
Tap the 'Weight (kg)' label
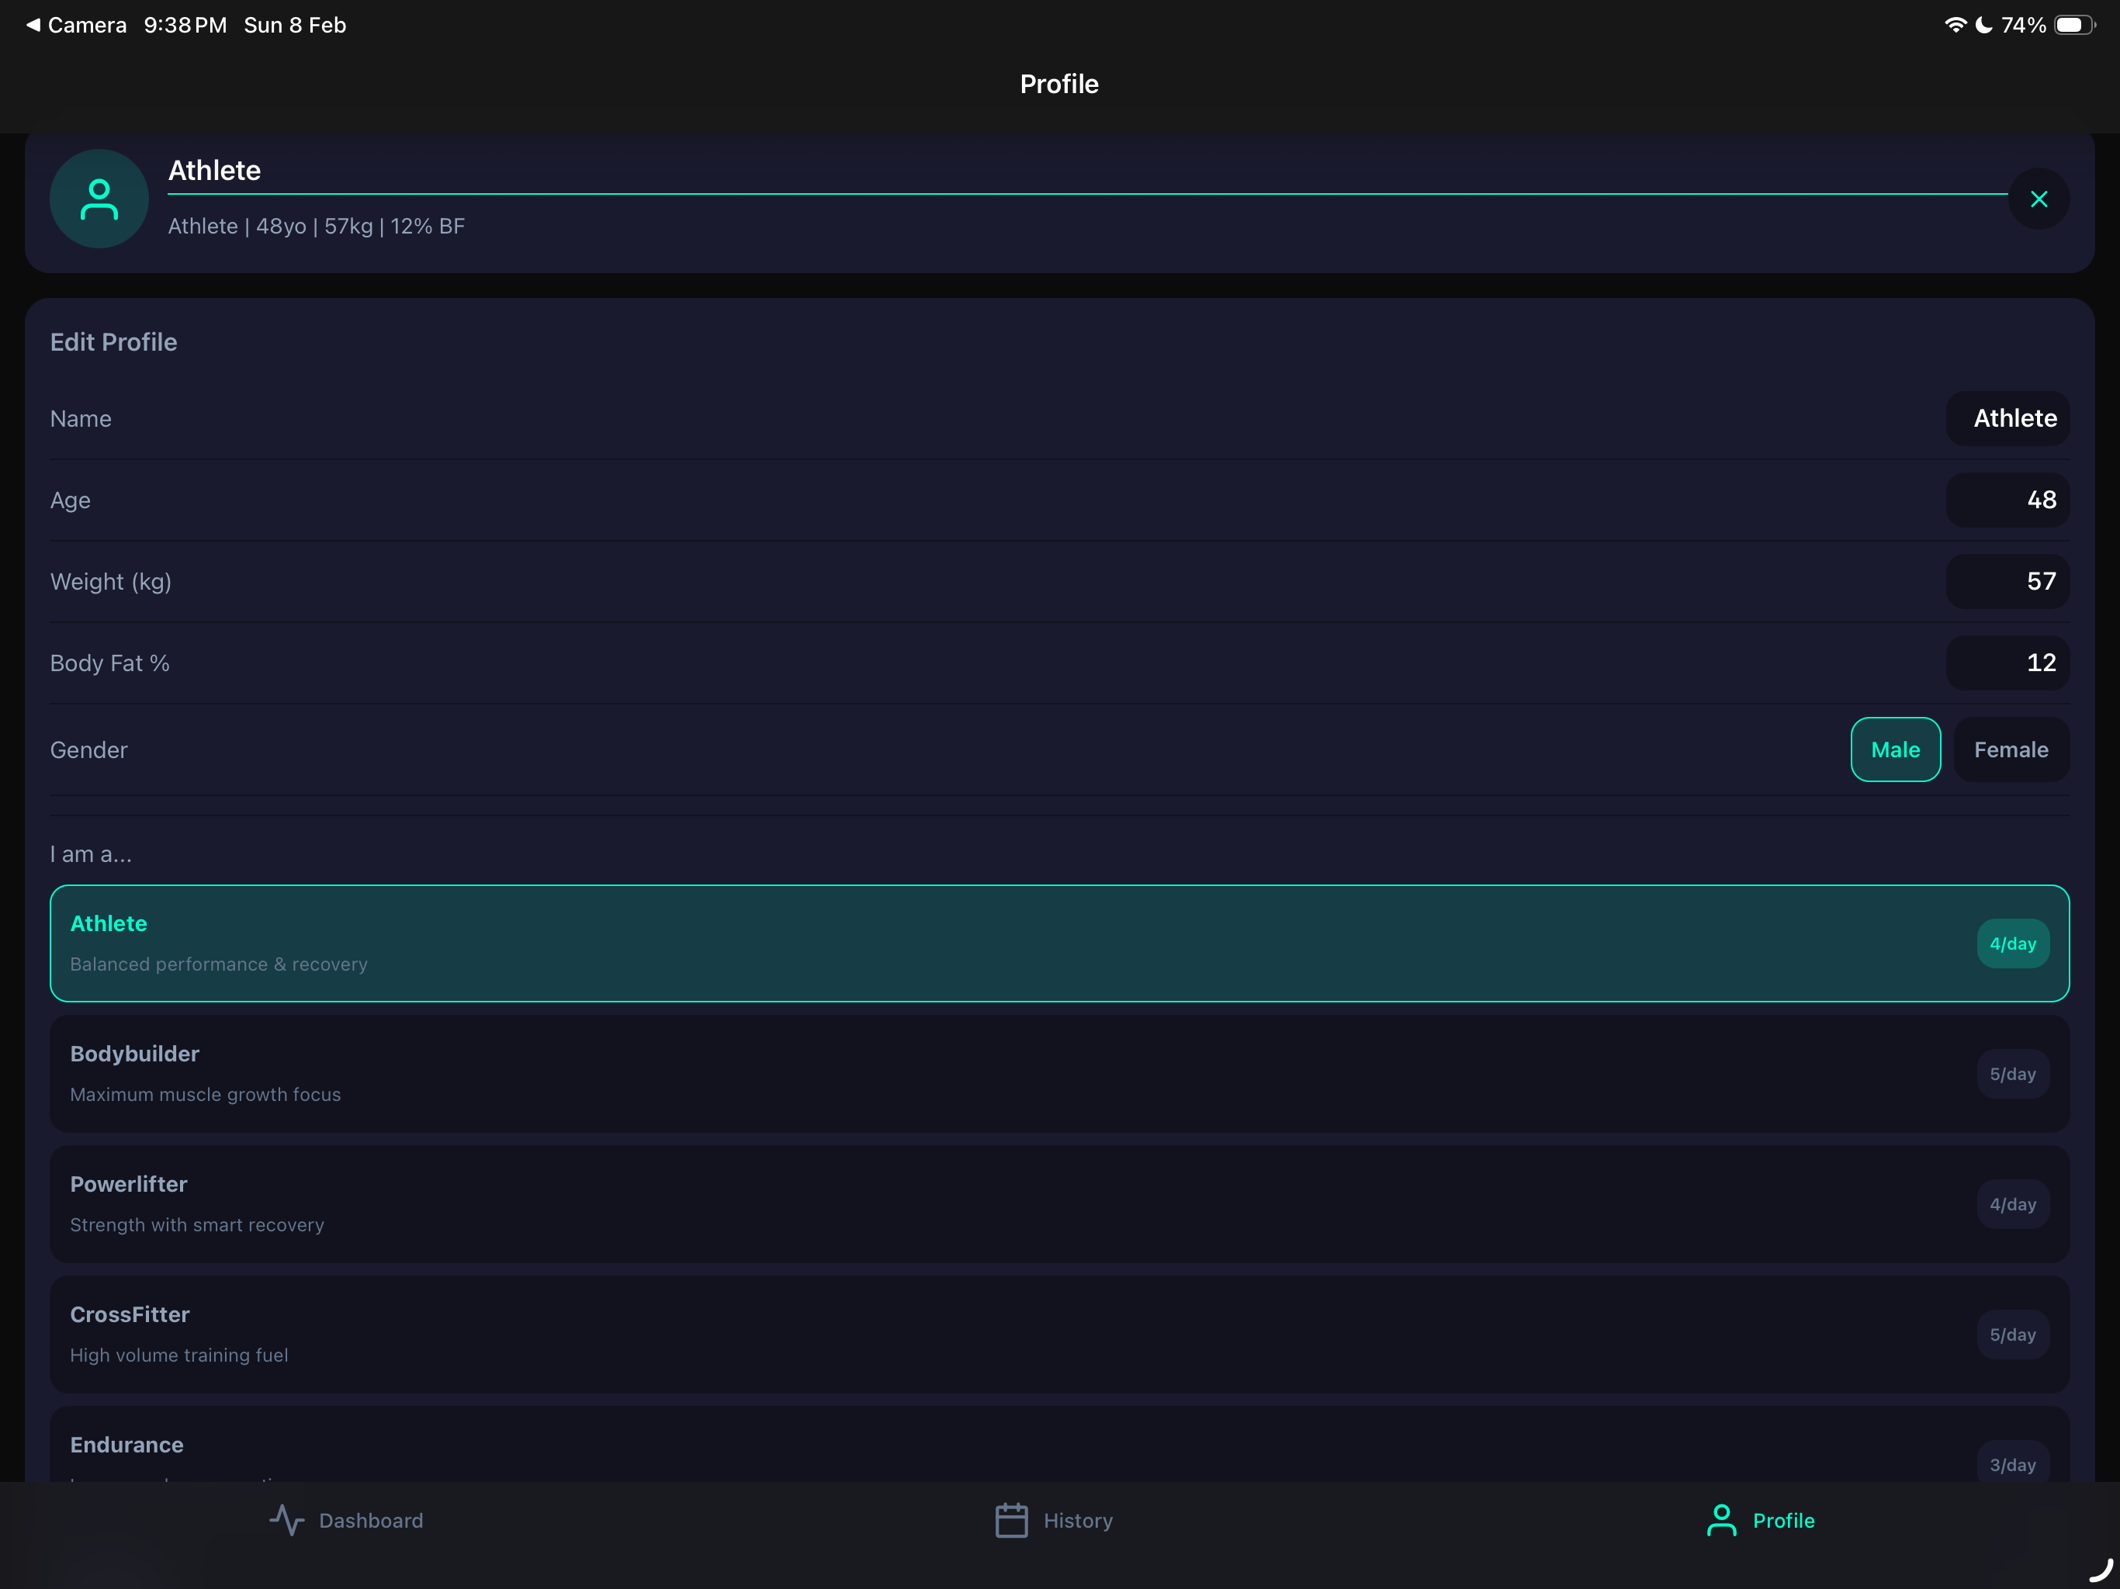111,582
